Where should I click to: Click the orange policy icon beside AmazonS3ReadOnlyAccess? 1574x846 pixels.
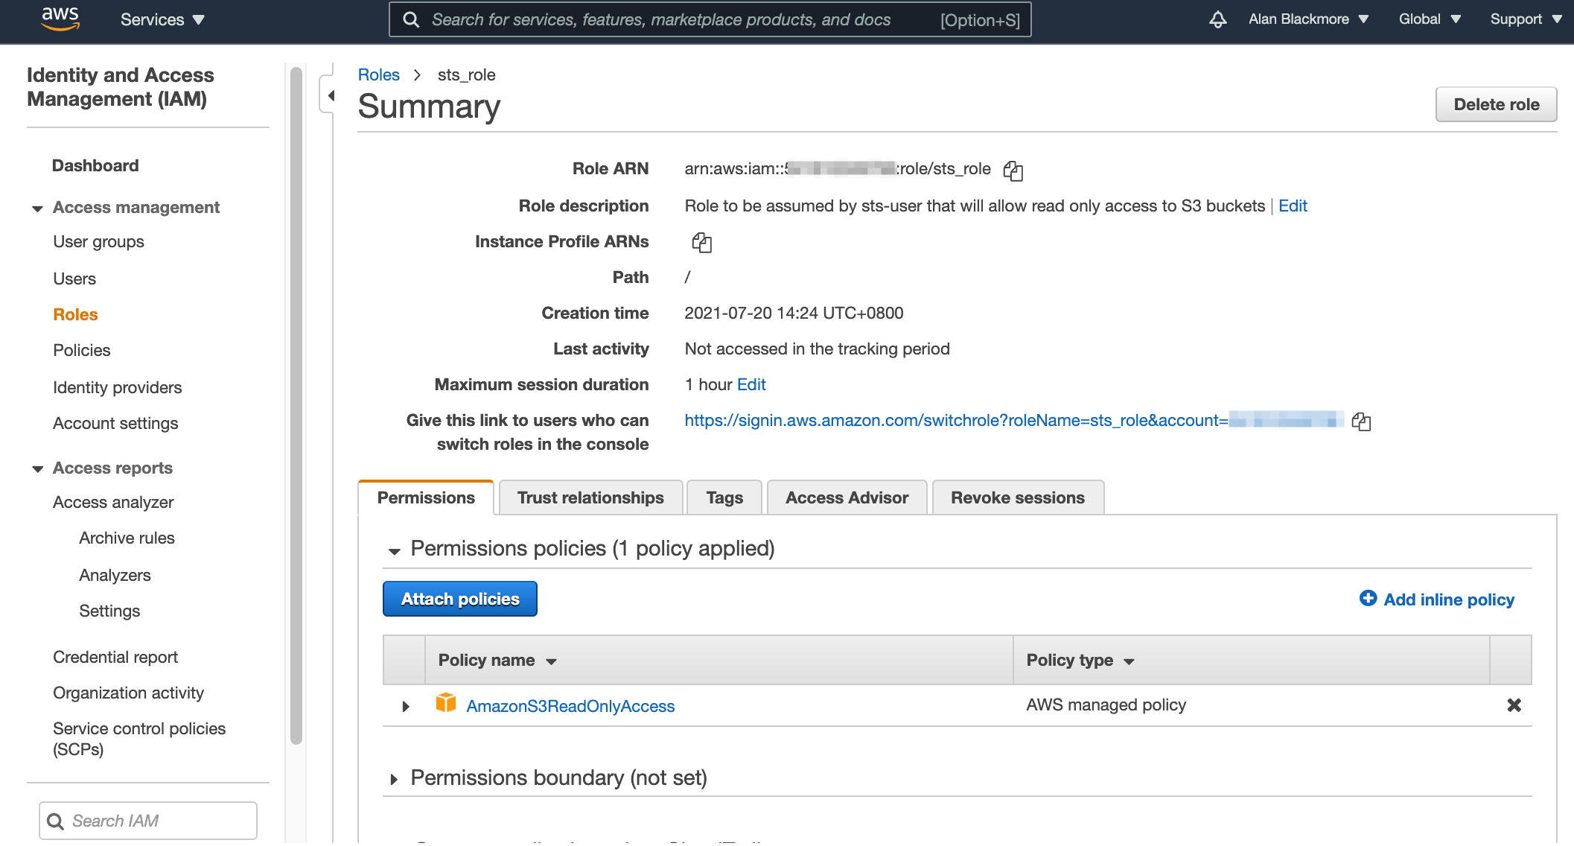click(x=446, y=703)
